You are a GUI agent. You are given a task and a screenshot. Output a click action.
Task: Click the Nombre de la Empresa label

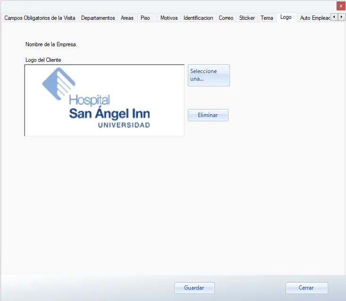coord(51,44)
